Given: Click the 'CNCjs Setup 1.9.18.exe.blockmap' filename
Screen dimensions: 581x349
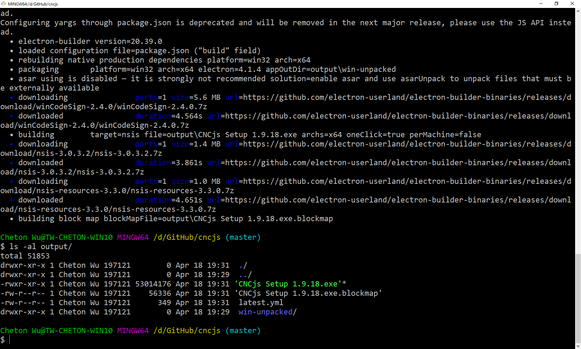Looking at the screenshot, I should pos(308,293).
